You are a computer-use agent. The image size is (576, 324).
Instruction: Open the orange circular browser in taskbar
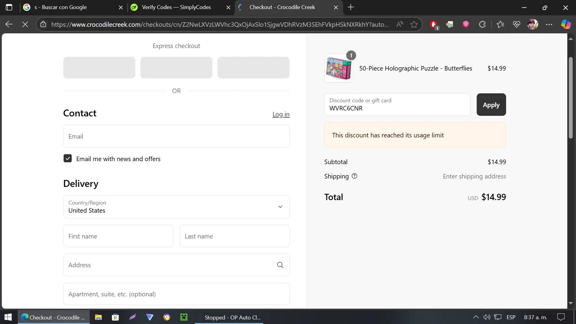click(x=167, y=317)
